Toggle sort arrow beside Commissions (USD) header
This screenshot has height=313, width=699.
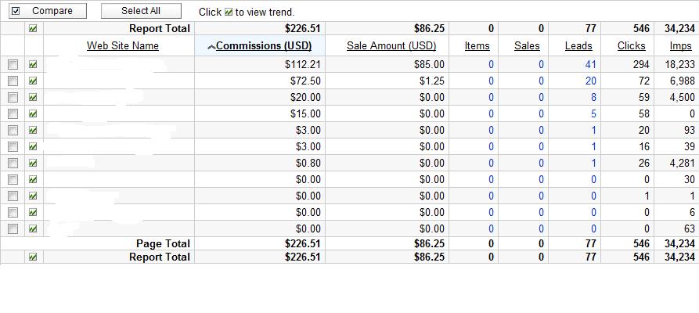(x=212, y=46)
